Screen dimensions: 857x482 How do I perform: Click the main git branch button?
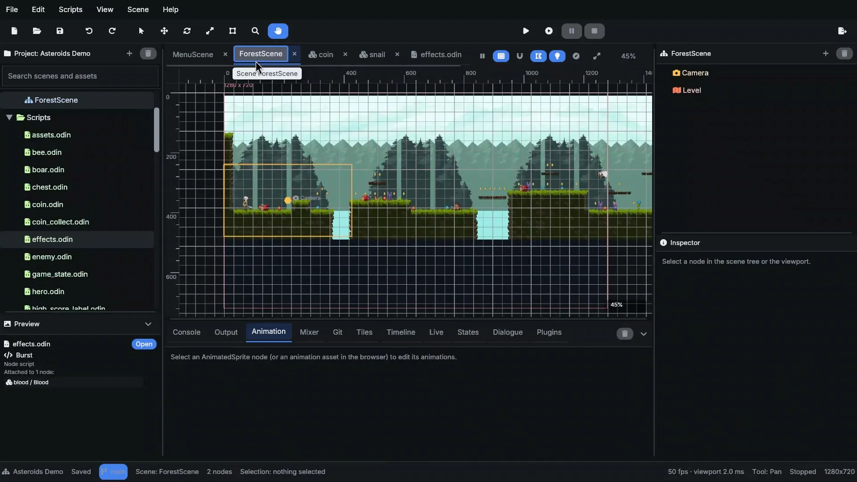point(113,472)
